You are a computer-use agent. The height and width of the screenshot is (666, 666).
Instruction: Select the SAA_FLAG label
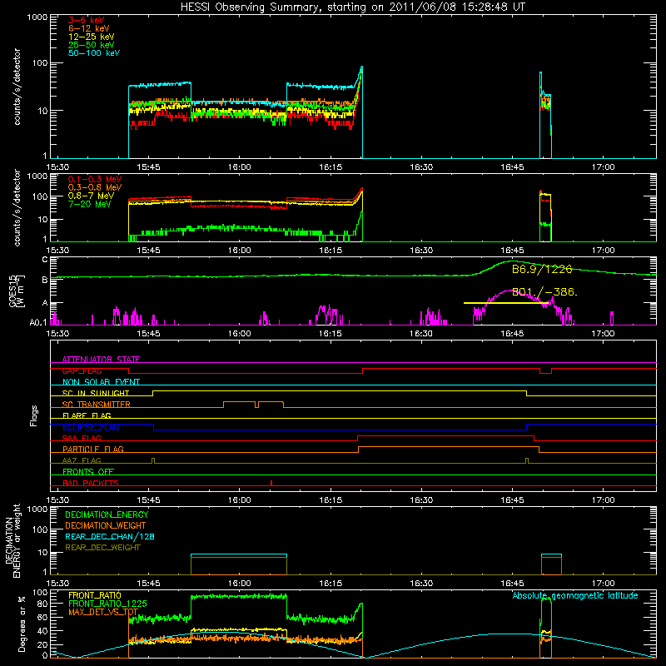coord(82,438)
